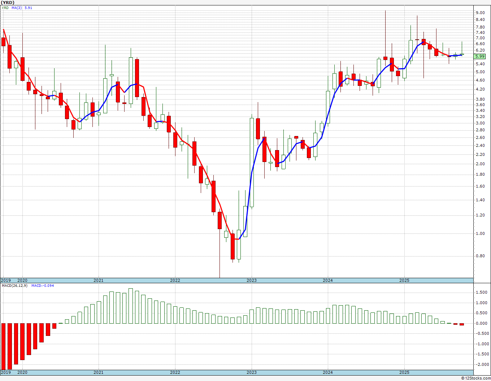491x381 pixels.
Task: Select 2022 on the MACD panel time axis
Action: 175,372
